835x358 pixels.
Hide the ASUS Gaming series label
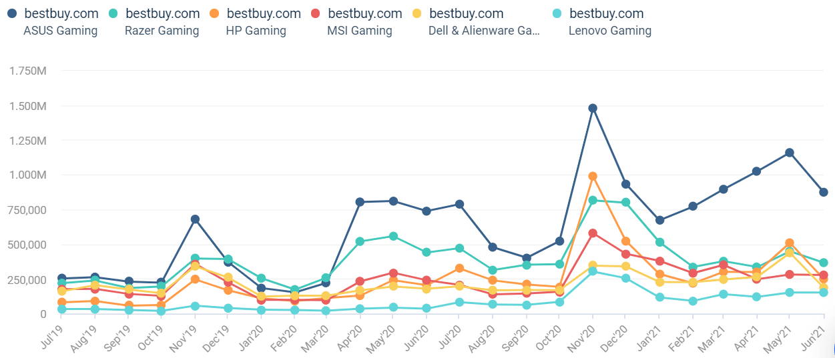pos(60,31)
